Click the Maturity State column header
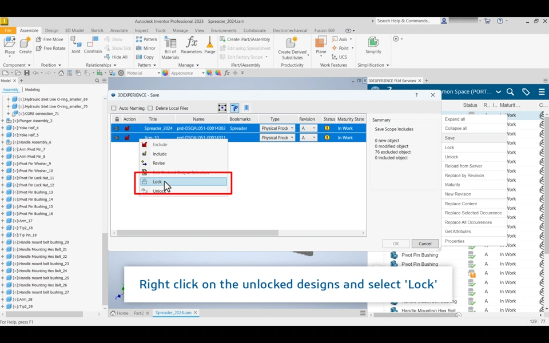Image resolution: width=549 pixels, height=343 pixels. coord(351,119)
